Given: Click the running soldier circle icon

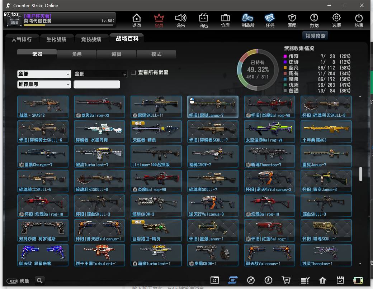Looking at the screenshot, I should pyautogui.click(x=269, y=280).
